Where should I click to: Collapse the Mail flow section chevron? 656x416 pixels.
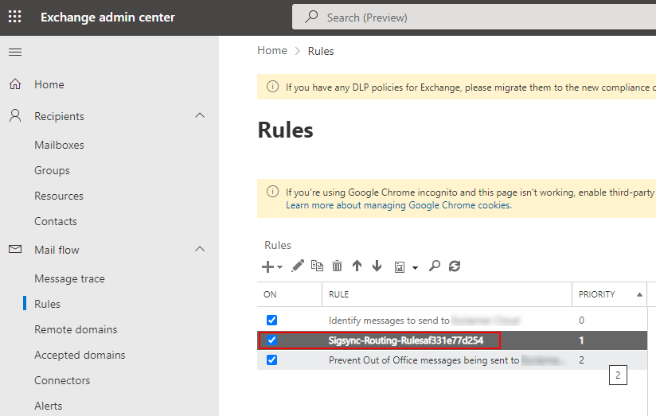(200, 250)
